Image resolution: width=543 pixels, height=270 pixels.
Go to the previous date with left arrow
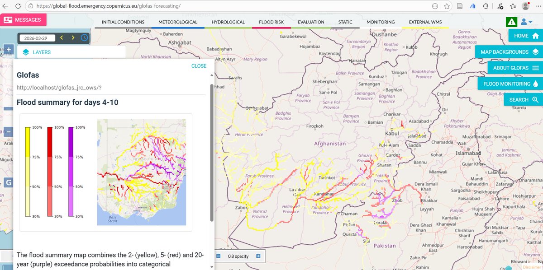pyautogui.click(x=62, y=37)
